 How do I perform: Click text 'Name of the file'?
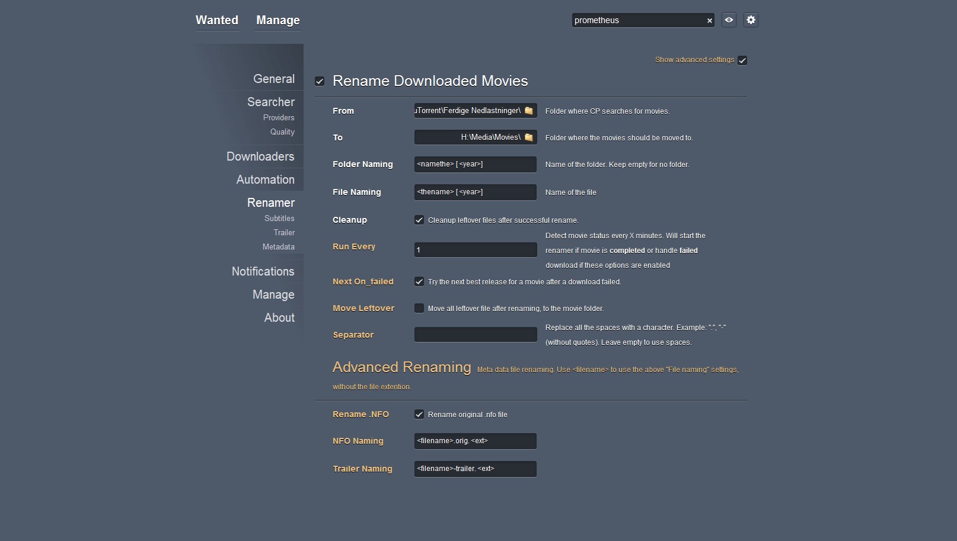pyautogui.click(x=571, y=193)
